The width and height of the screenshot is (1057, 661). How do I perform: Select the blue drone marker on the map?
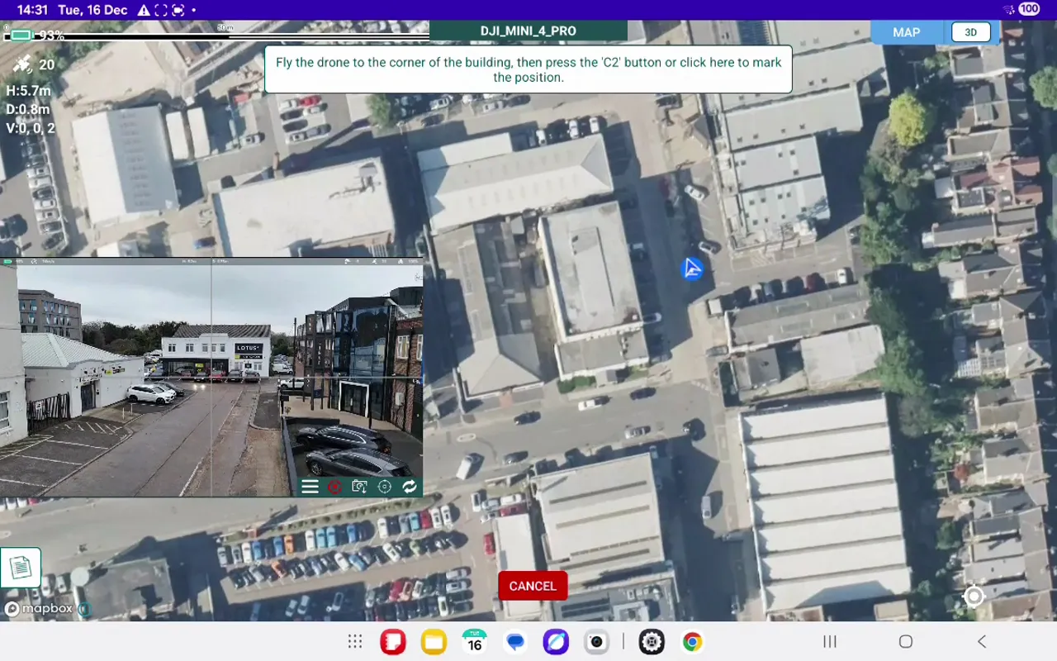[x=692, y=269]
